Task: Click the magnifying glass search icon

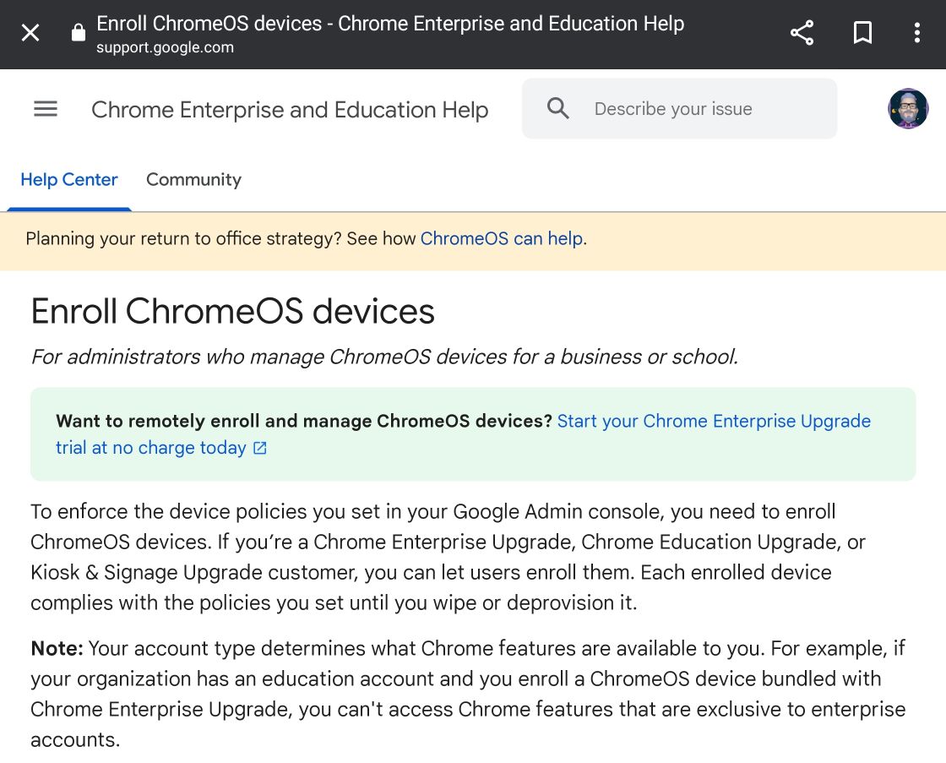Action: pyautogui.click(x=557, y=108)
